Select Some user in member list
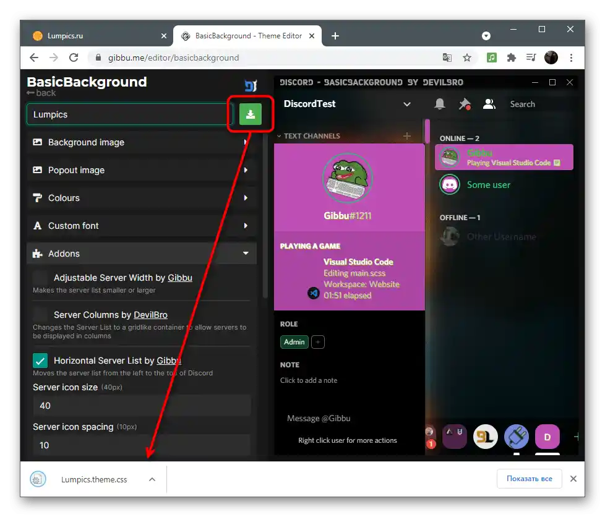This screenshot has width=605, height=517. [504, 185]
